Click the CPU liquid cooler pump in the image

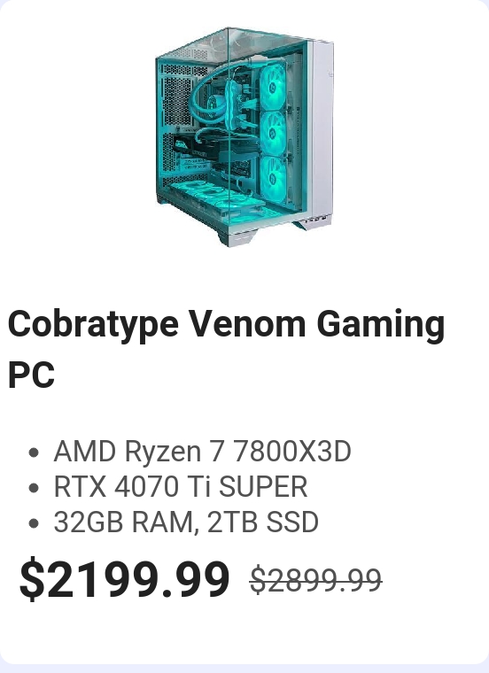pos(213,103)
